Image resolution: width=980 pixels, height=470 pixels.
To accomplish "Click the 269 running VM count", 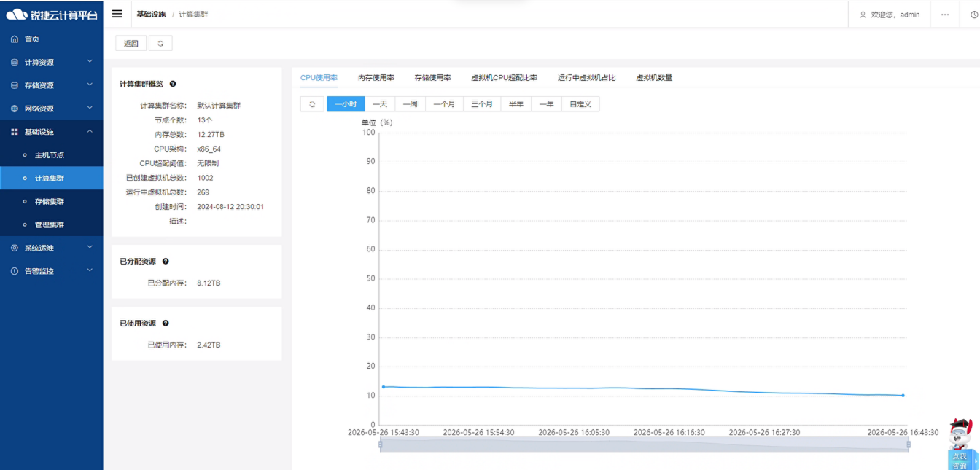I will coord(203,192).
